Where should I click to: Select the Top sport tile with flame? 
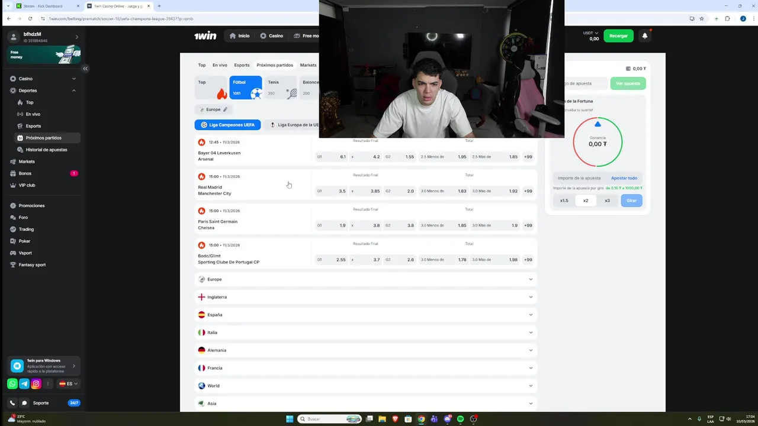tap(211, 88)
